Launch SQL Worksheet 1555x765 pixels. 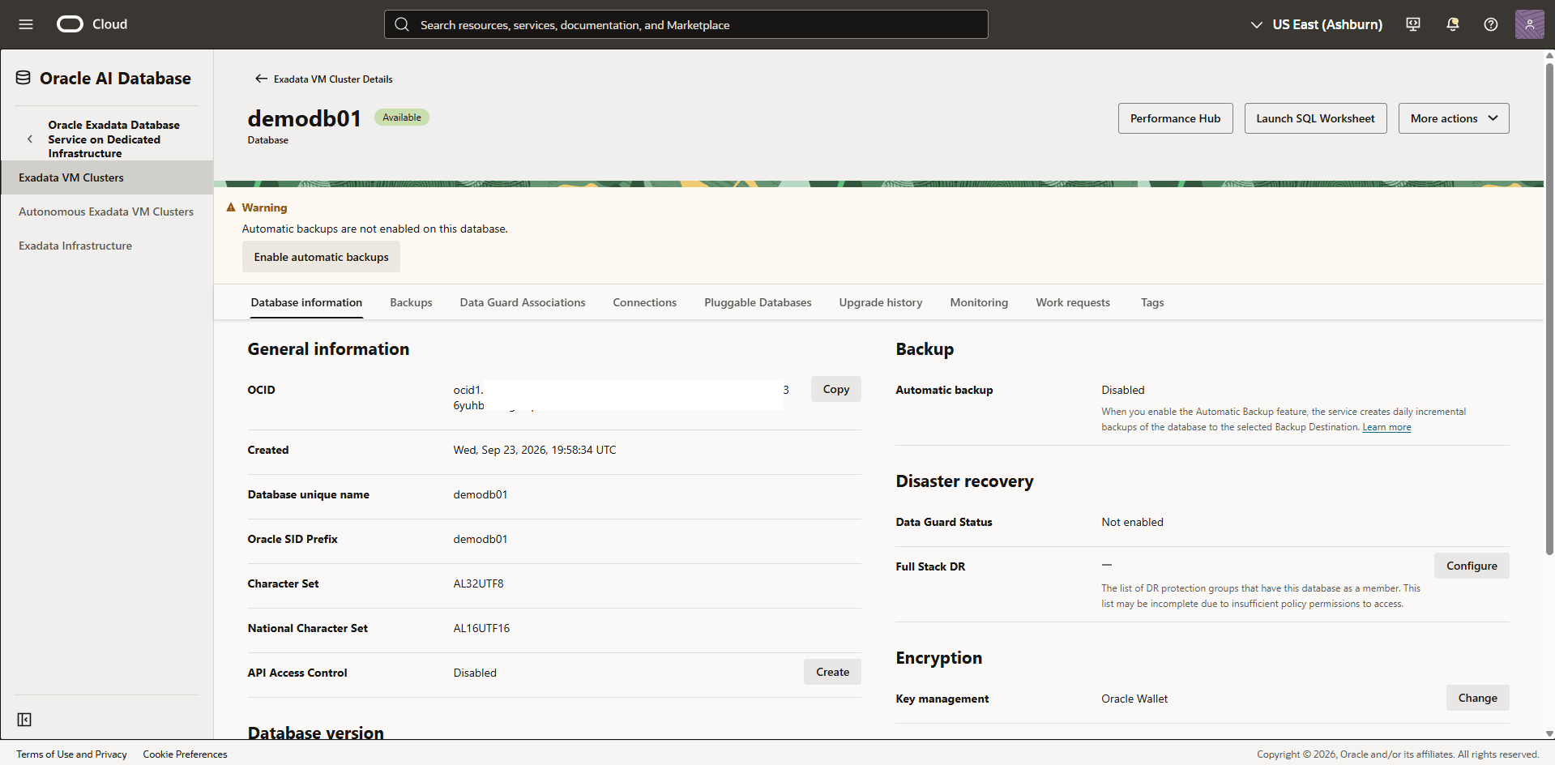coord(1315,118)
